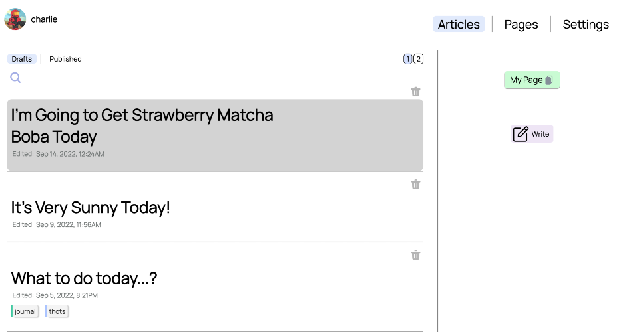Image resolution: width=625 pixels, height=332 pixels.
Task: Delete the It's Very Sunny Today draft
Action: [415, 184]
